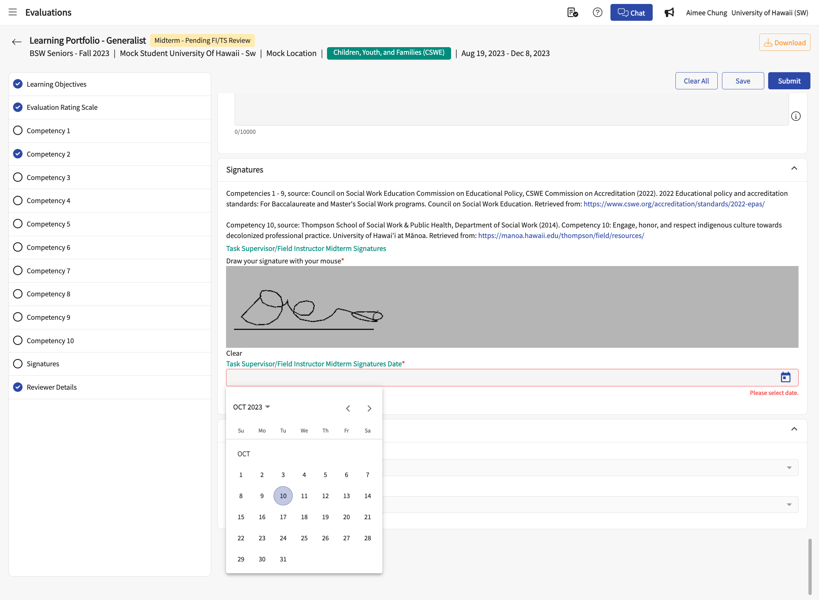819x600 pixels.
Task: Open the task checklist icon in header
Action: point(573,12)
